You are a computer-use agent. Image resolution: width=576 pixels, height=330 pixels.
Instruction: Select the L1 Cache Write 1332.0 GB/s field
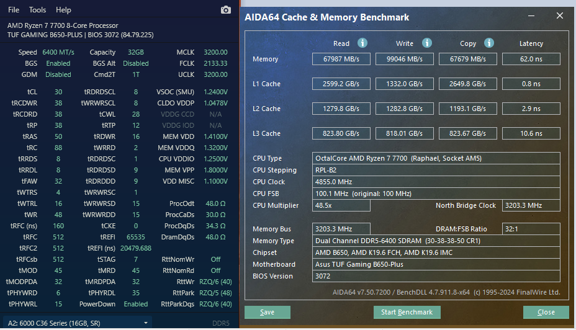click(x=405, y=84)
